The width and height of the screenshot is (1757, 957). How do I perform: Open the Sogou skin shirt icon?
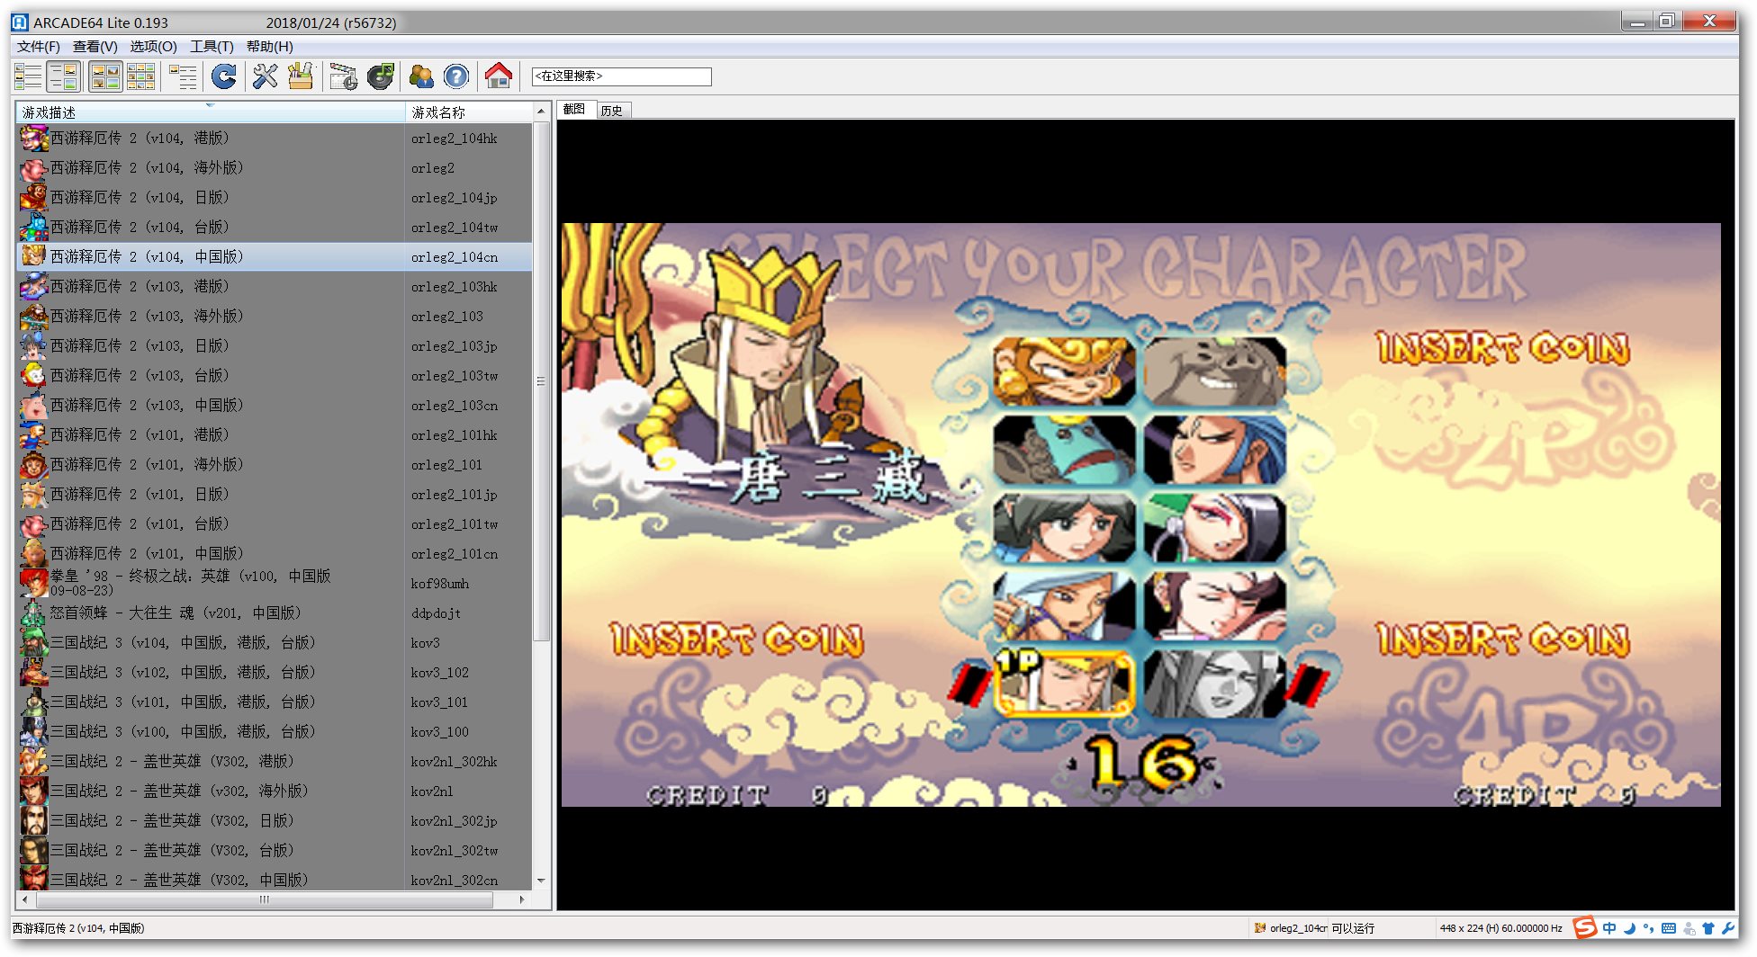point(1707,928)
